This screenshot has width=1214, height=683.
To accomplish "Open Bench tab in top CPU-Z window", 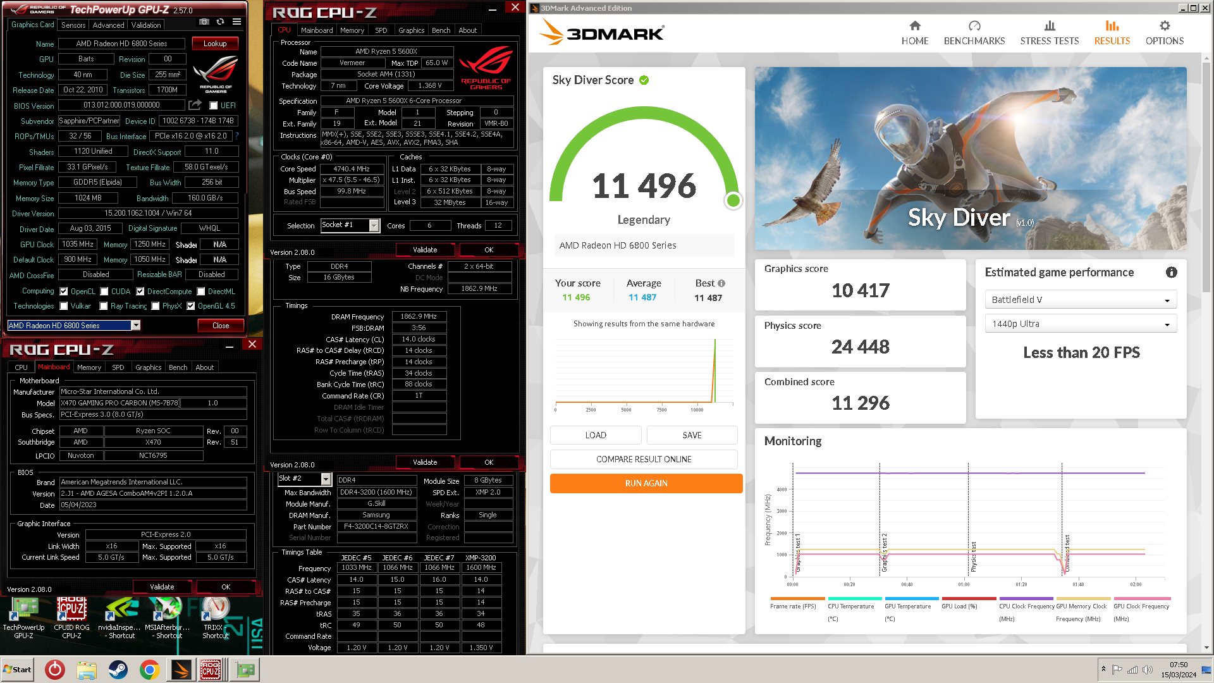I will click(x=441, y=30).
